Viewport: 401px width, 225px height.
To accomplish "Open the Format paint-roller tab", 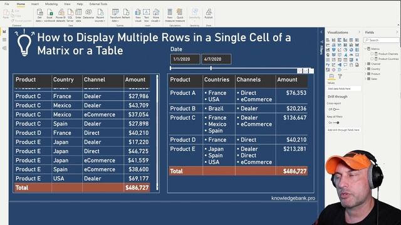I will (x=340, y=76).
